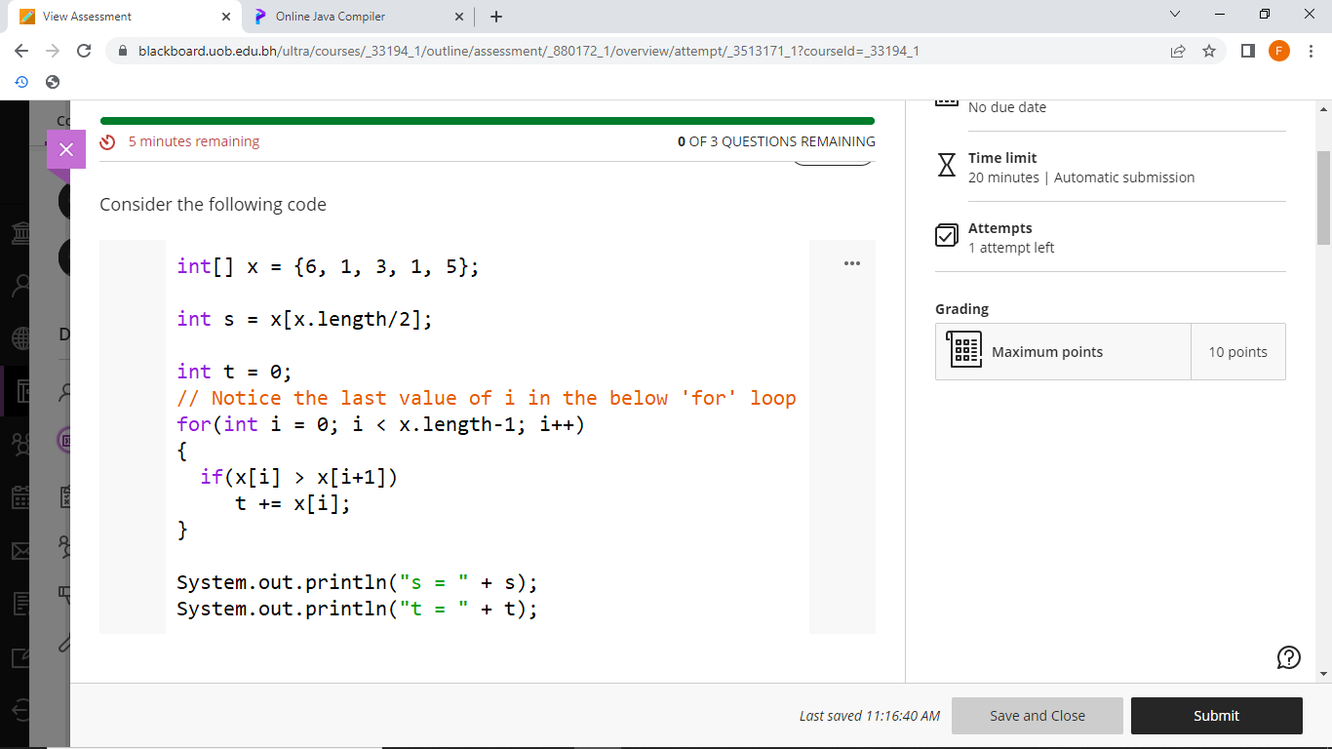Click the 'int s = x[x.length/2];' line
Screen dimensions: 1332x749
(x=304, y=319)
